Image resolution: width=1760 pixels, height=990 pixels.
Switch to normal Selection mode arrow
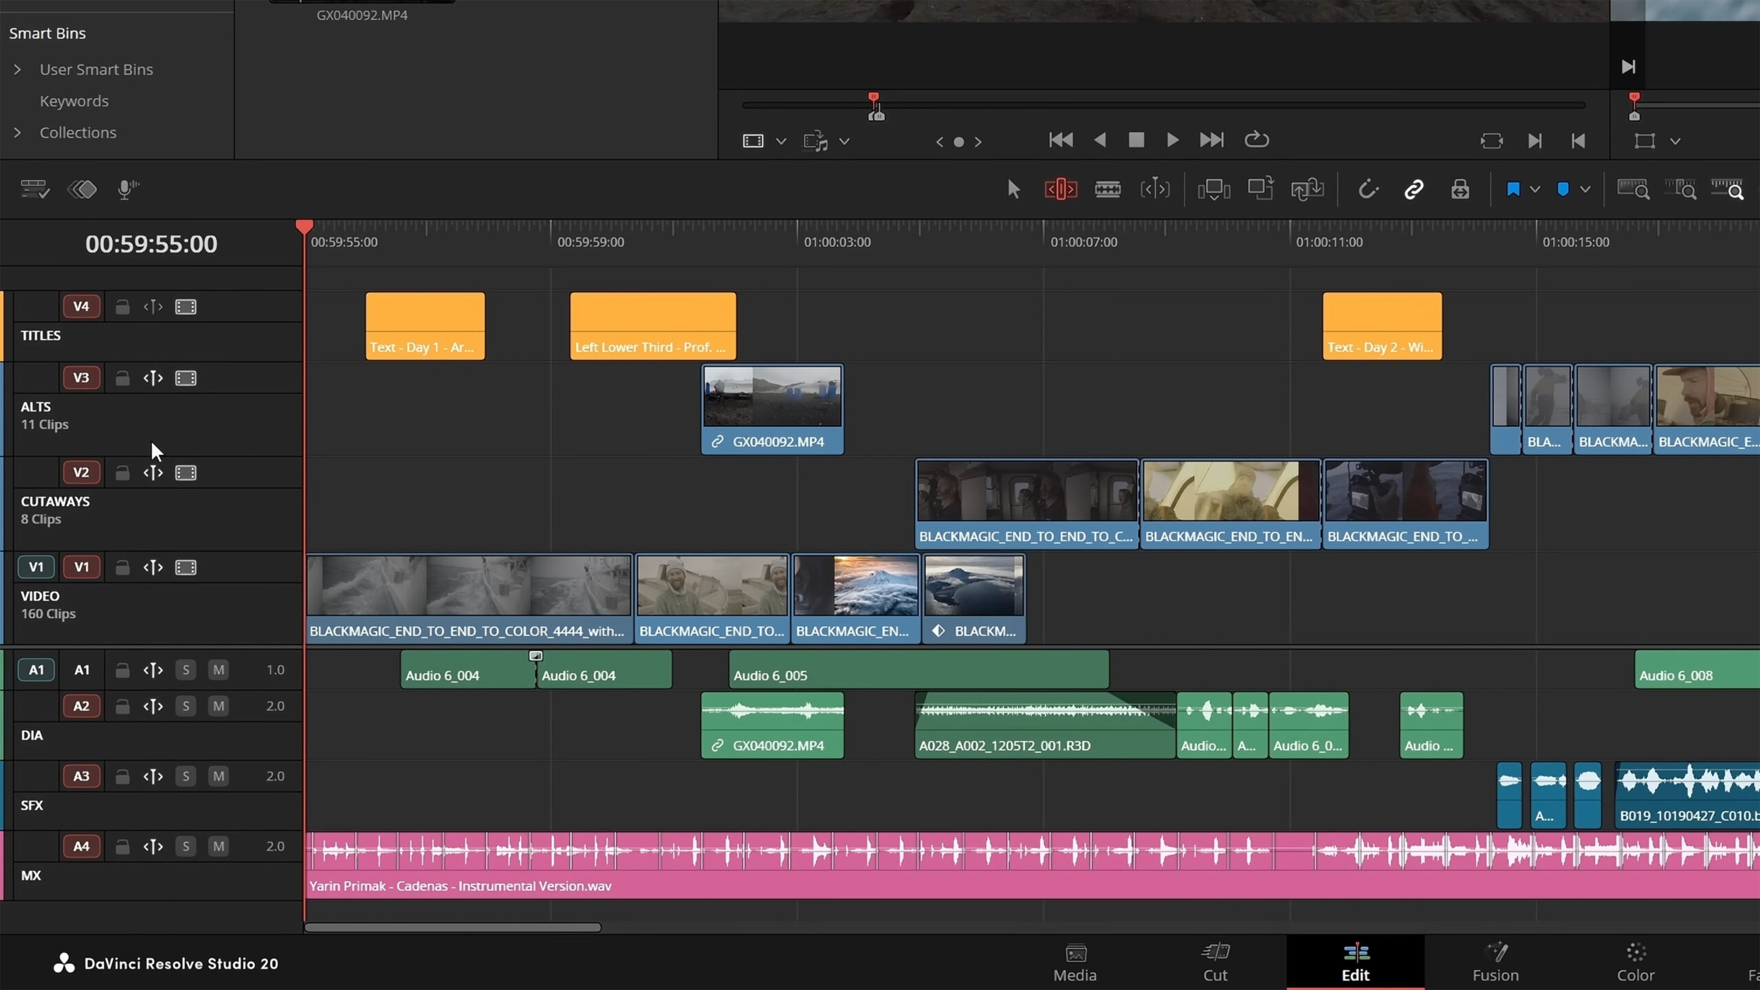click(x=1013, y=188)
